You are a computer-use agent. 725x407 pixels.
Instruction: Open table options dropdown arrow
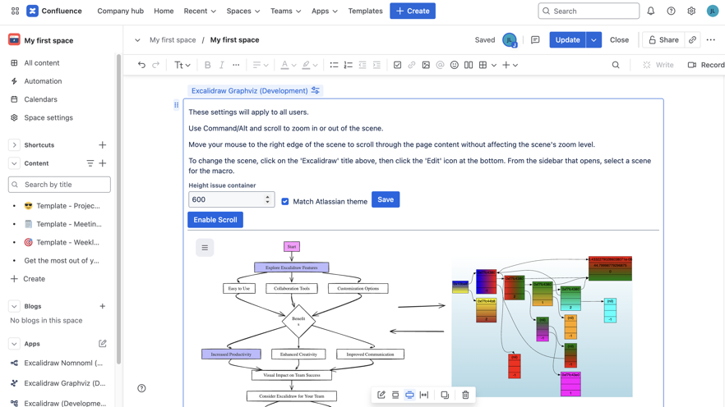494,65
